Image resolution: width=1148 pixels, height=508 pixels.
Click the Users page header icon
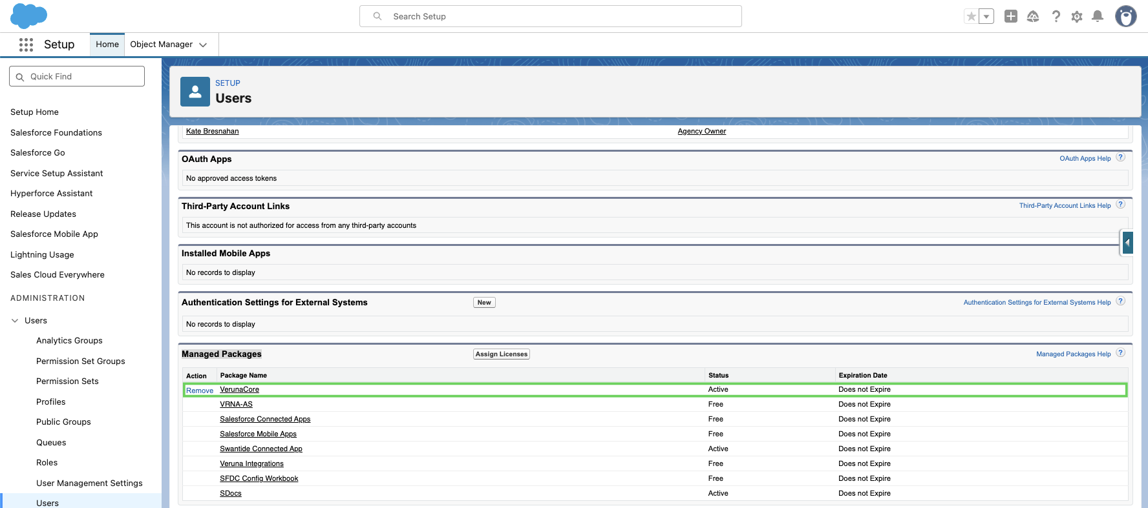pyautogui.click(x=195, y=92)
